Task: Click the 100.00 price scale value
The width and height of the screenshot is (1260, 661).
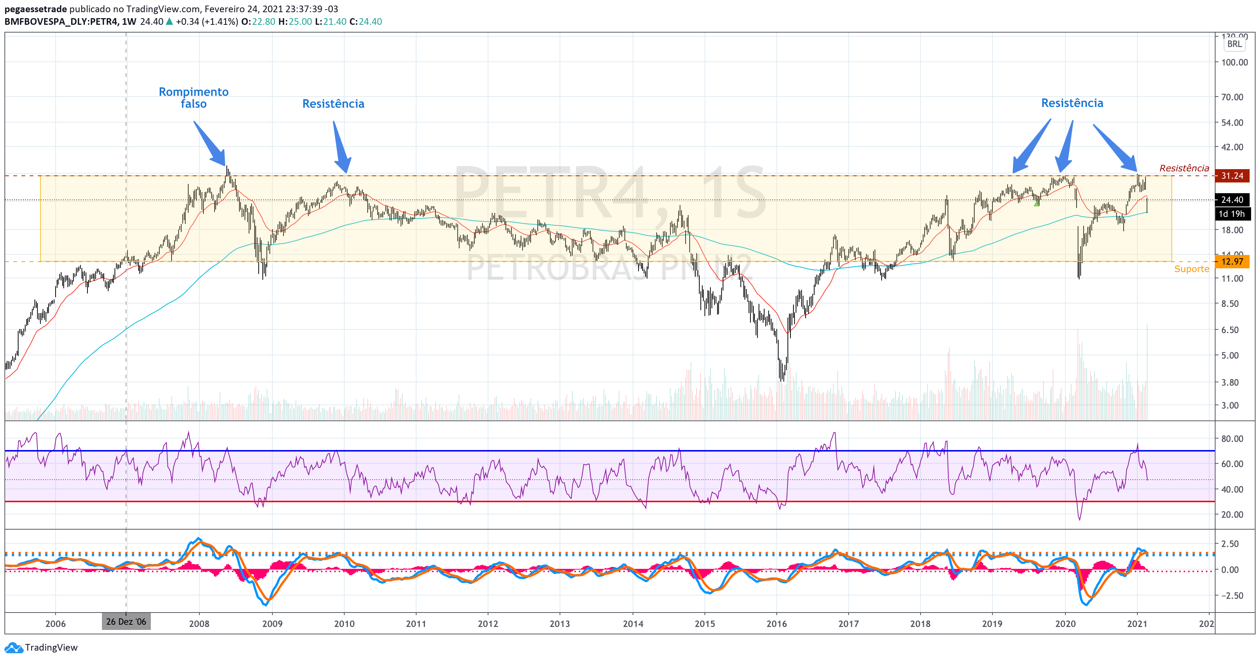Action: pos(1234,63)
